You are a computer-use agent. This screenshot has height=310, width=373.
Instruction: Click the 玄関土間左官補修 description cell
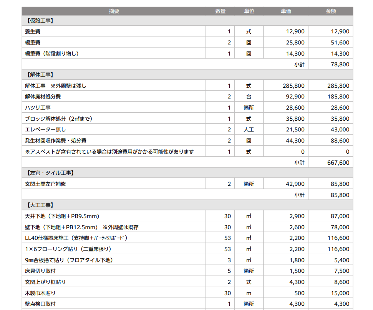click(x=45, y=184)
